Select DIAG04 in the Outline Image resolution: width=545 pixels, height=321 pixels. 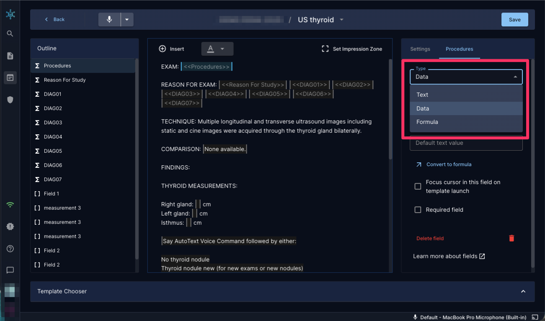coord(83,137)
